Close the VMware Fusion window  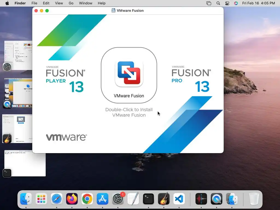pyautogui.click(x=36, y=11)
